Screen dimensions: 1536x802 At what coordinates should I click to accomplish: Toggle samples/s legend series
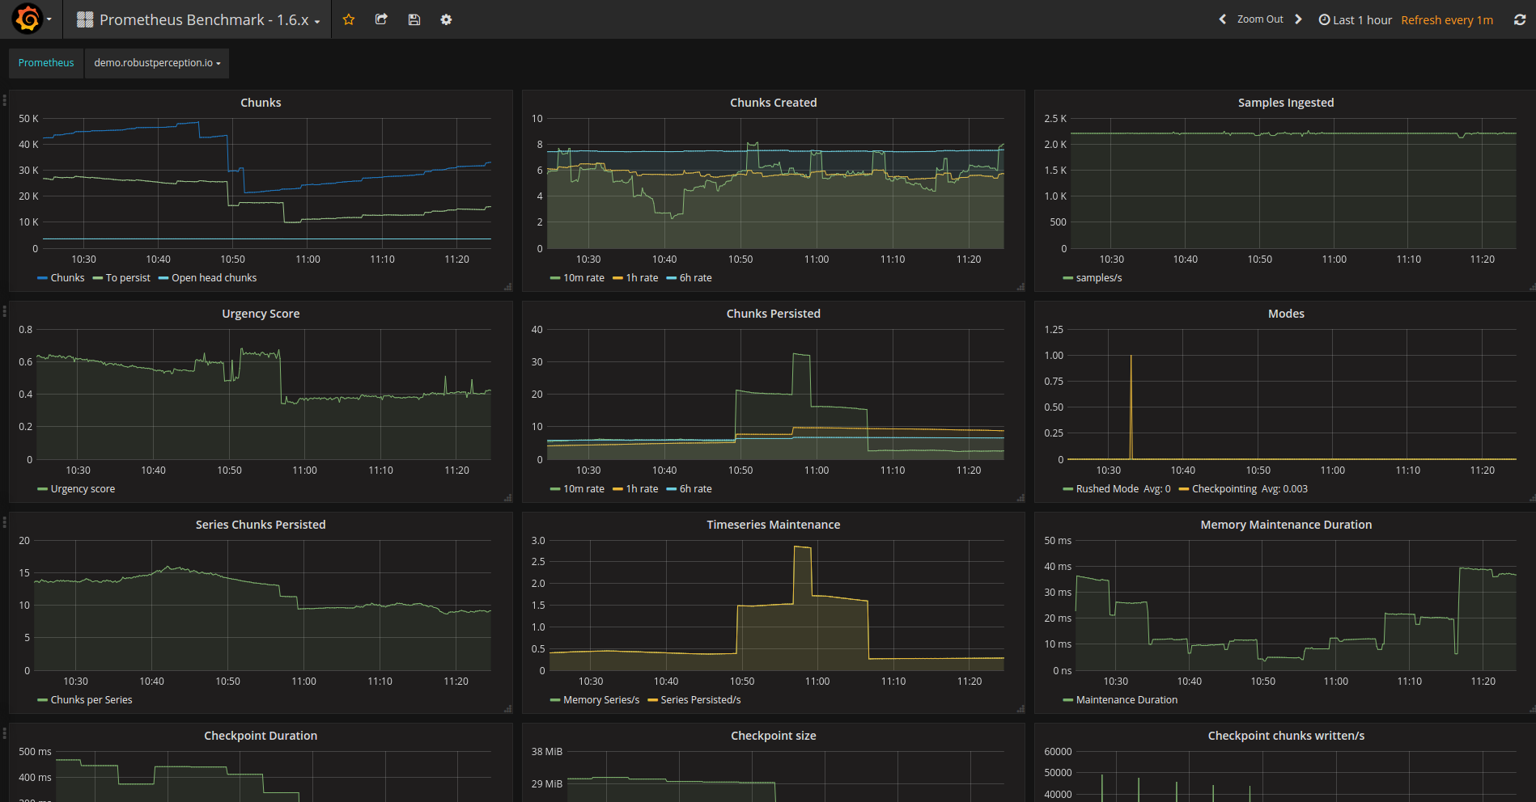click(x=1098, y=278)
